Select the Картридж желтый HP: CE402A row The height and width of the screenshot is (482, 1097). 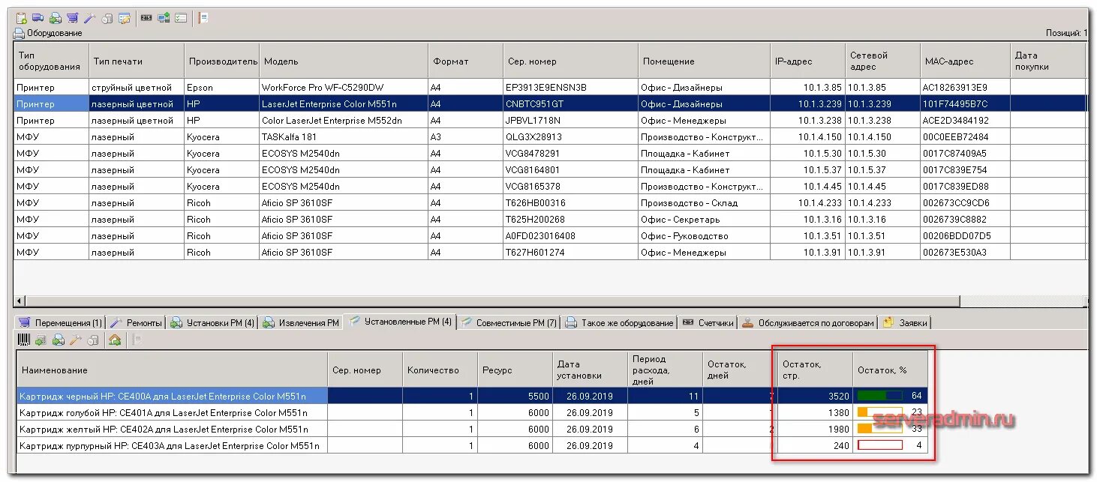pyautogui.click(x=473, y=429)
